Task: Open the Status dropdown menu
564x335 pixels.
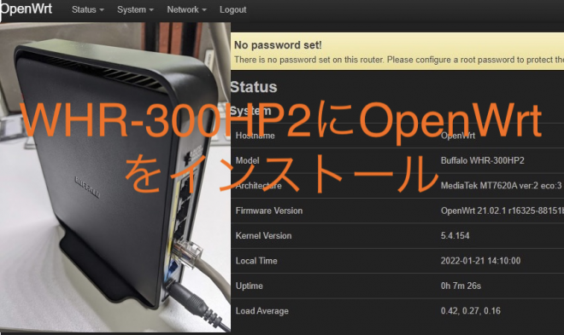Action: [88, 9]
